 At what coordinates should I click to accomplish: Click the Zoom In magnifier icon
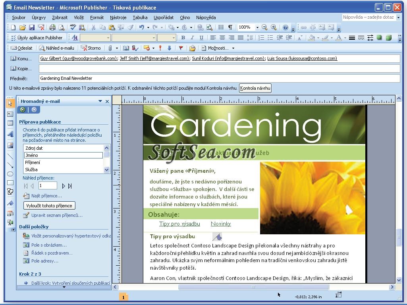point(274,27)
